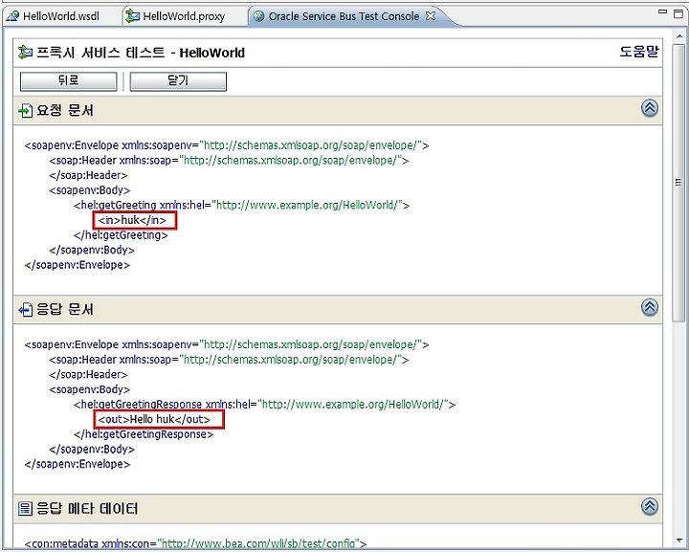Click the </hel:getGreetingResponse> closing tag
The width and height of the screenshot is (689, 552).
coord(144,434)
